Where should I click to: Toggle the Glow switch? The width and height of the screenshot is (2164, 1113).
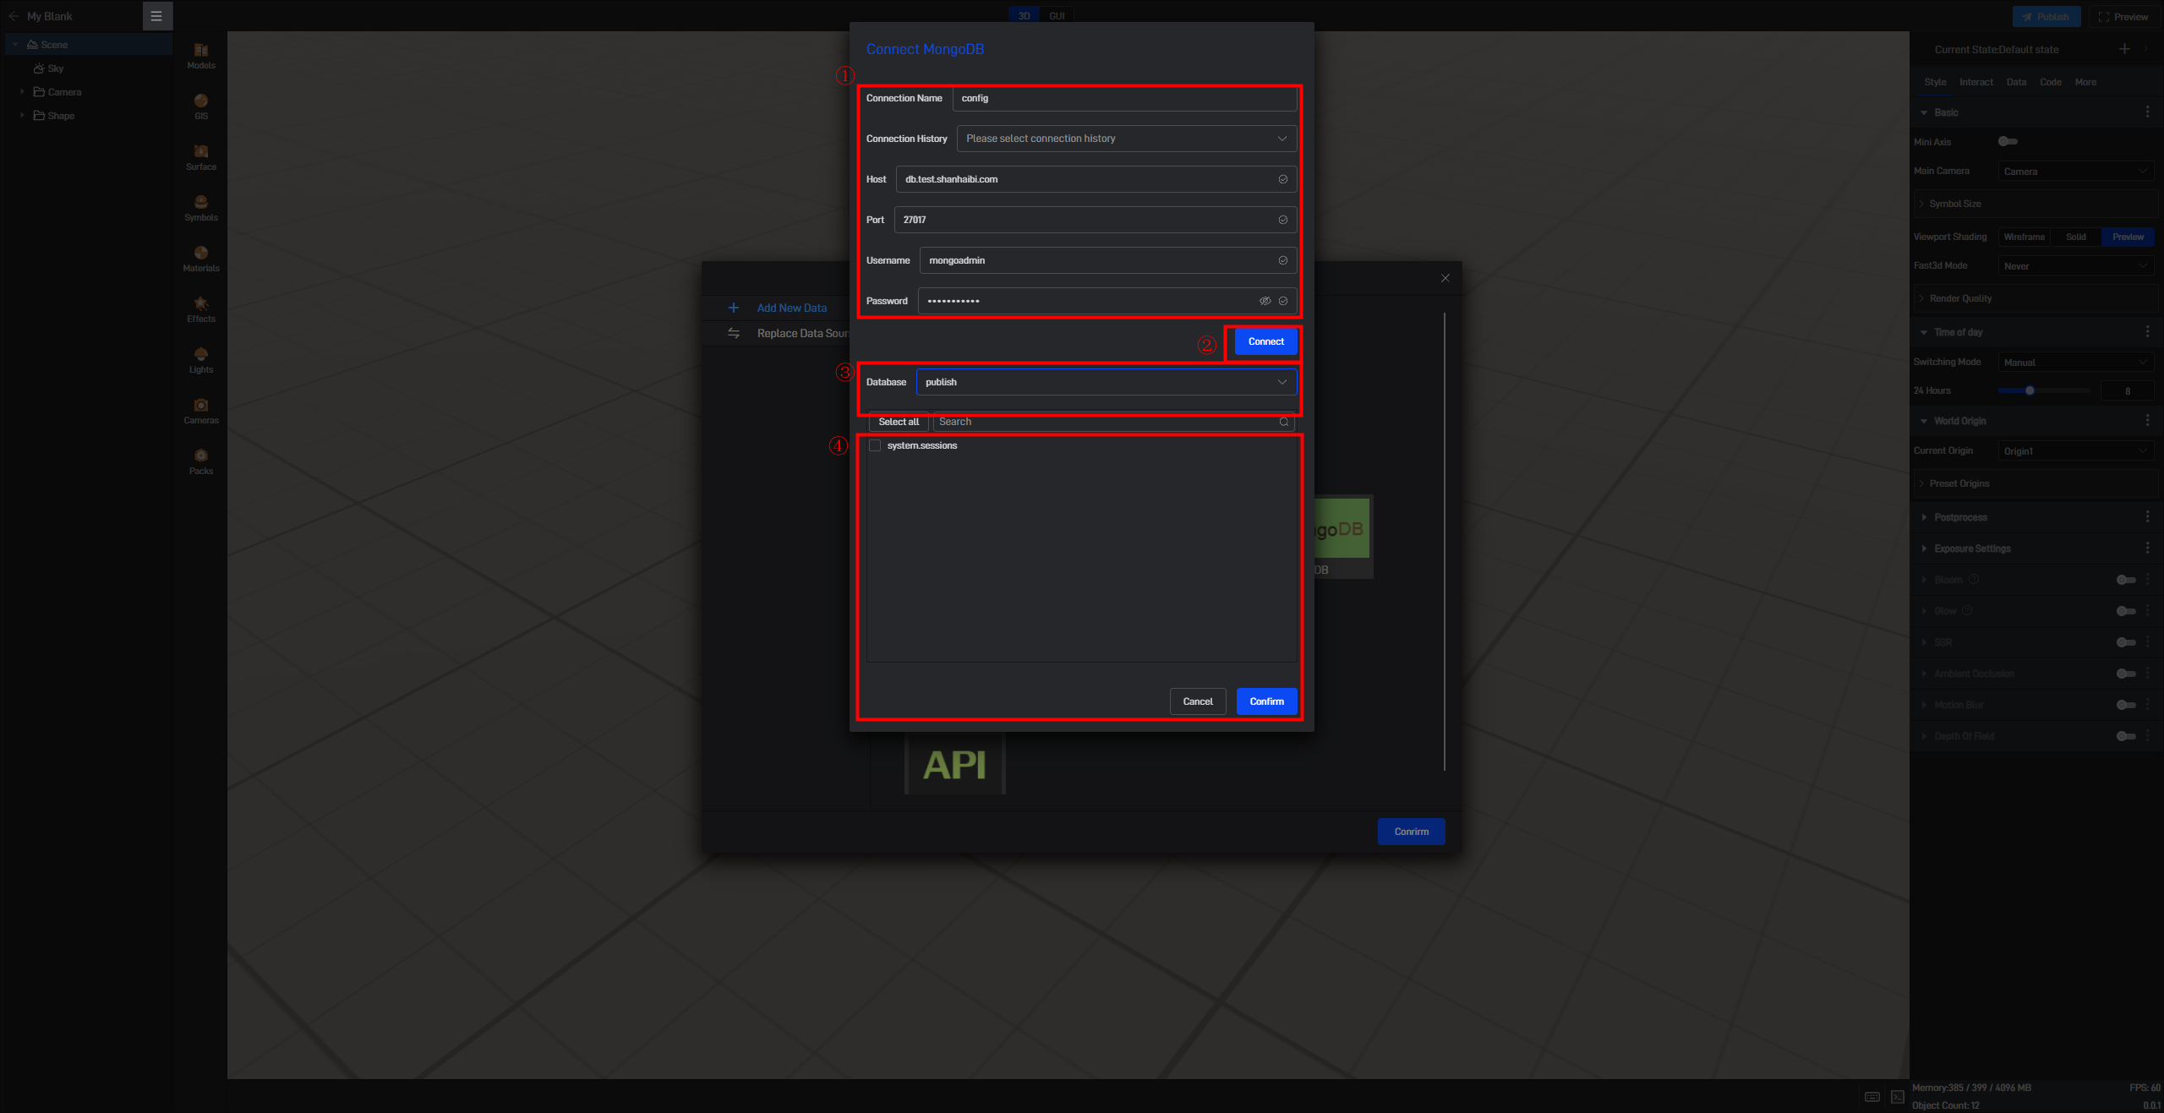2127,611
